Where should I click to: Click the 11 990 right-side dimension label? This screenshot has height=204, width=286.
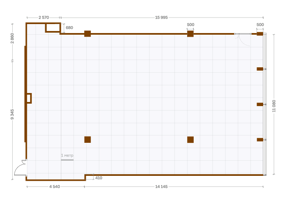[274, 106]
